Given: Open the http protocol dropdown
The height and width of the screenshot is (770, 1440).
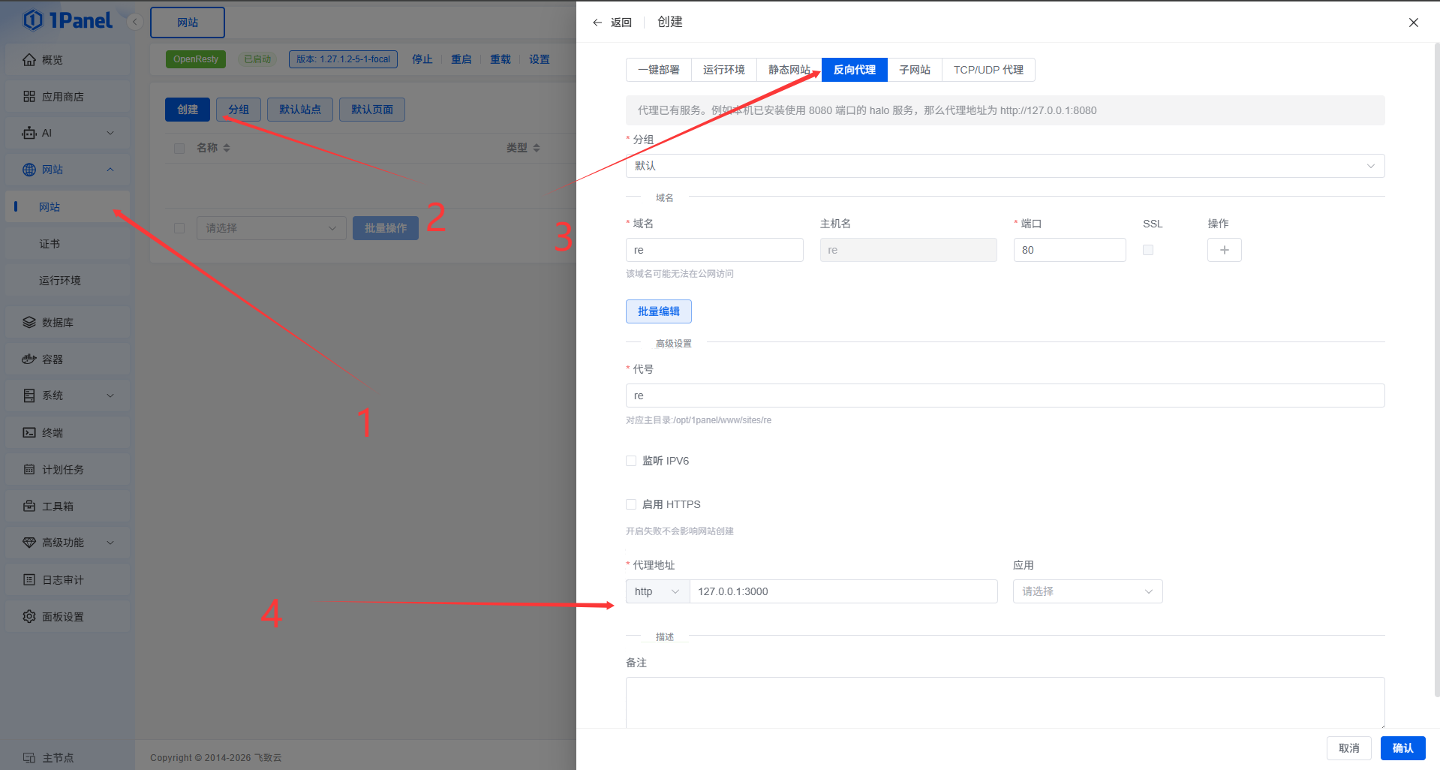Looking at the screenshot, I should (657, 591).
